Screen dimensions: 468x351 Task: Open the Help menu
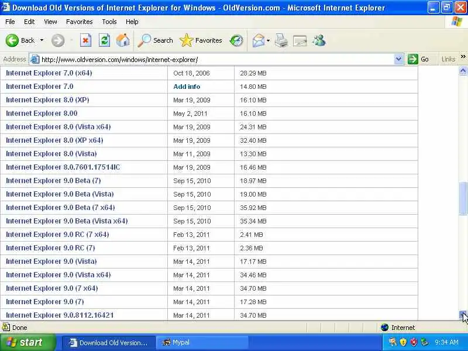132,22
